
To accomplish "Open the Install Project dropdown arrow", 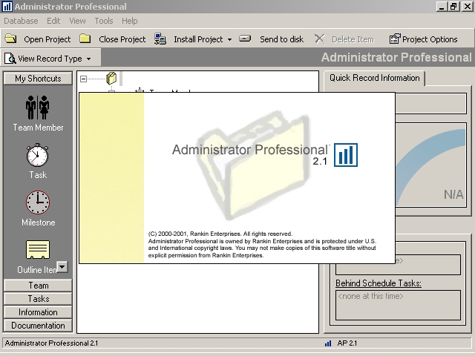I will coord(229,39).
